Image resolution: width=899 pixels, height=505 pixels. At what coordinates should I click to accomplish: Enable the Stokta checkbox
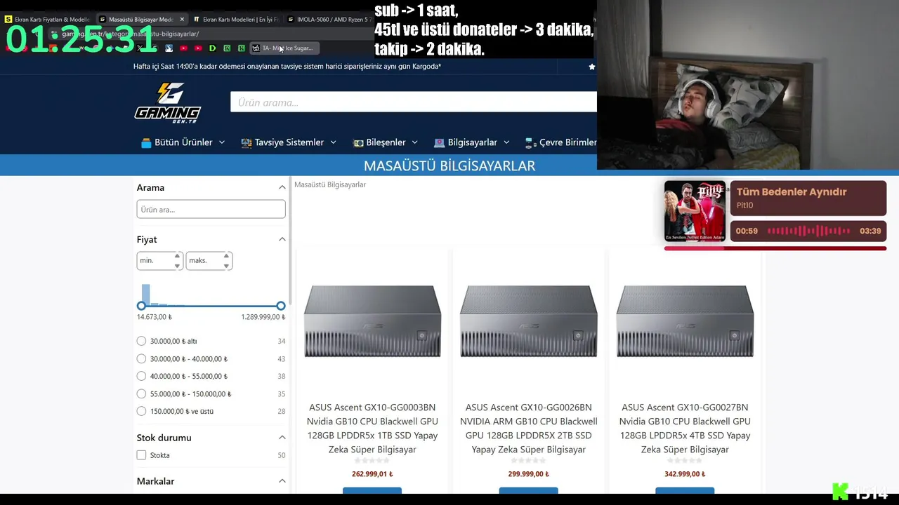tap(141, 455)
